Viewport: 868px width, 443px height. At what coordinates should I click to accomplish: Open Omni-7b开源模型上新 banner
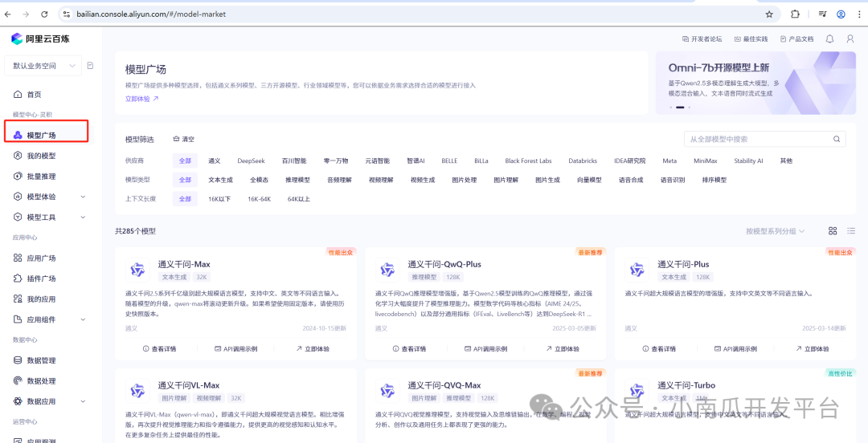pos(756,83)
